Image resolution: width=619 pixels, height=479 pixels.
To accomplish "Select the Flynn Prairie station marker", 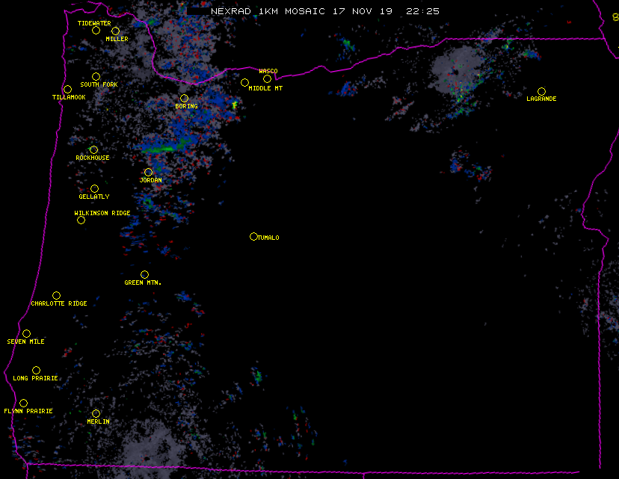I will click(x=24, y=404).
